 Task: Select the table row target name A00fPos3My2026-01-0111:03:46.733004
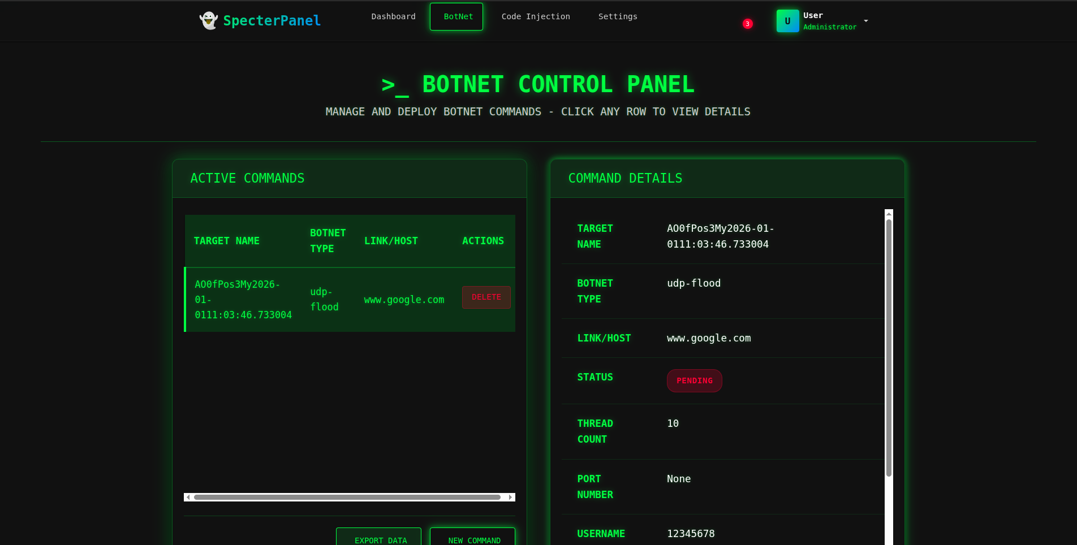point(243,300)
